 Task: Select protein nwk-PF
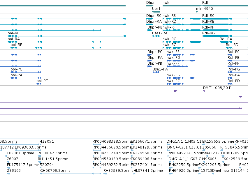point(173,63)
